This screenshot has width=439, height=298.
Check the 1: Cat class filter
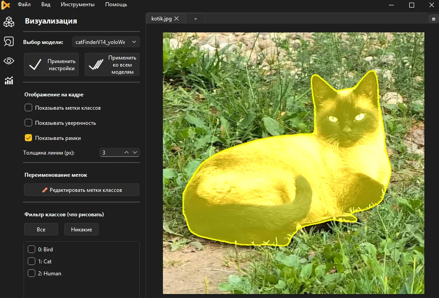tap(32, 261)
